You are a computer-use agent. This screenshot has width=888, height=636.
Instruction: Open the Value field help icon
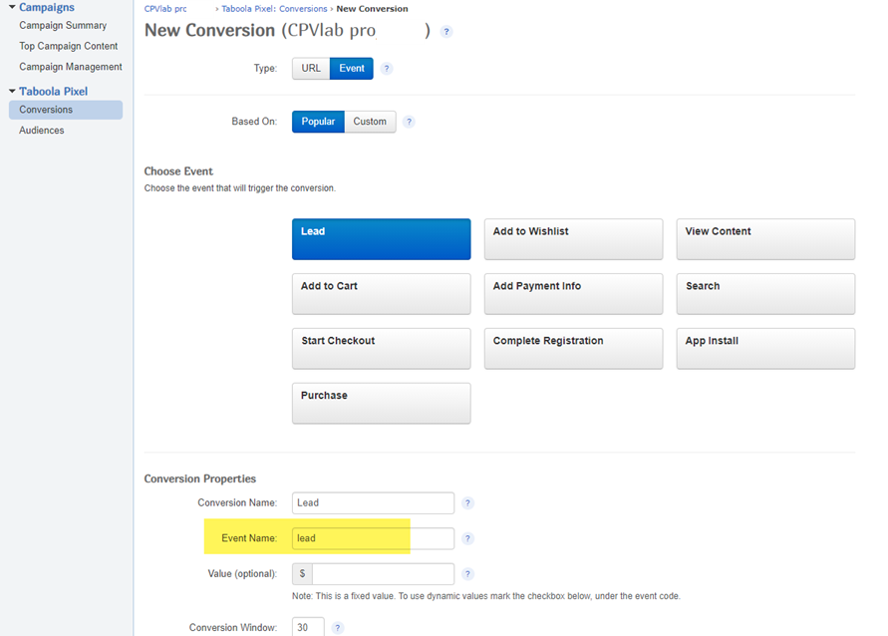[467, 573]
